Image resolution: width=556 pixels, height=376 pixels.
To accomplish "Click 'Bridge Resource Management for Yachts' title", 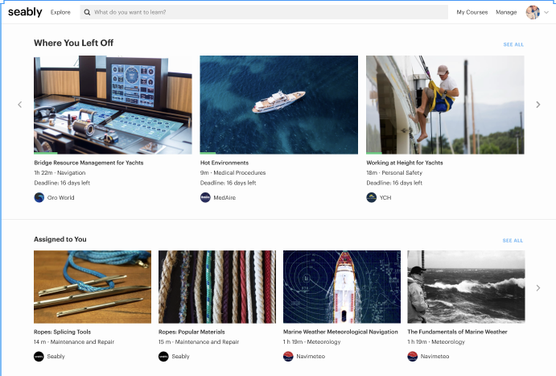I will click(x=89, y=163).
